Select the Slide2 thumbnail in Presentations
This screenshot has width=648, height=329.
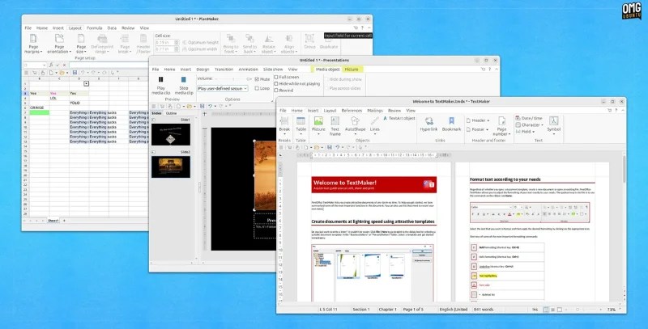pos(171,167)
